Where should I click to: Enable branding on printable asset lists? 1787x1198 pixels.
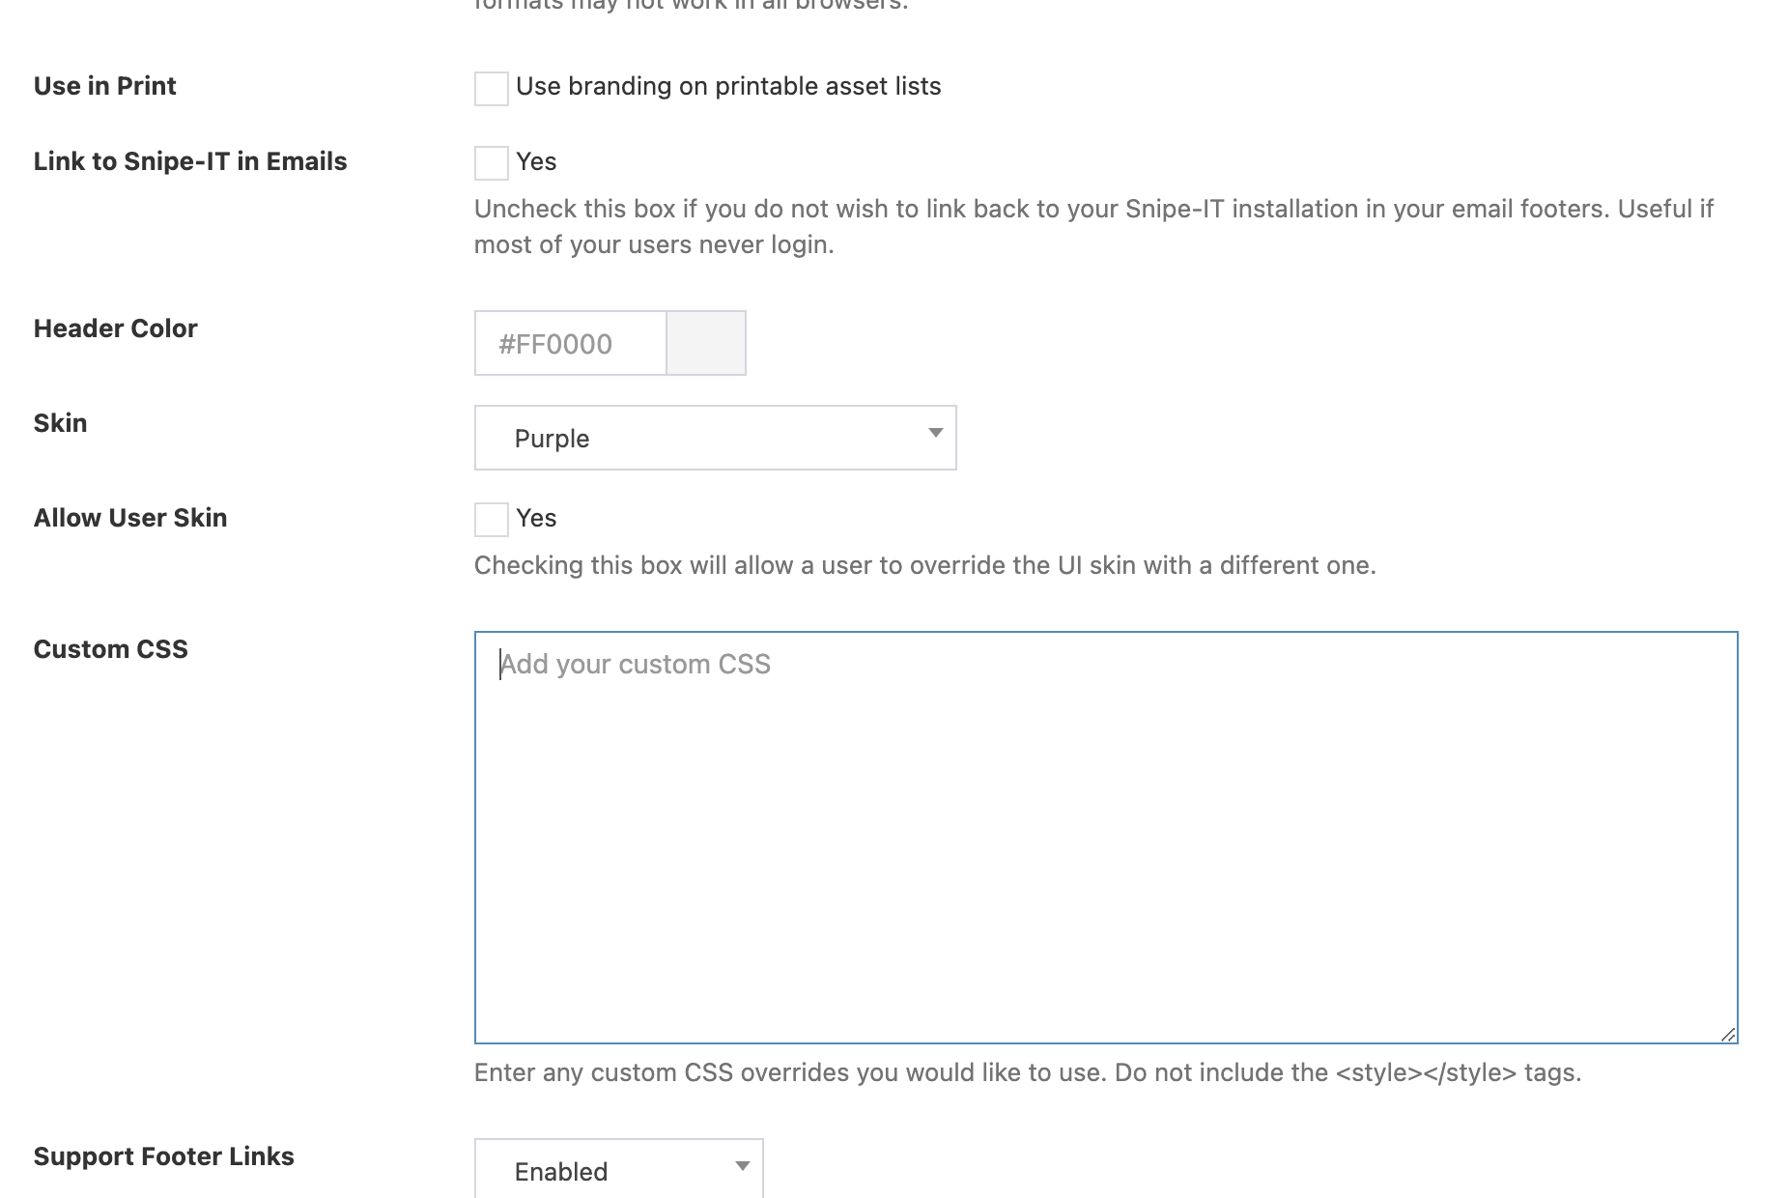491,89
